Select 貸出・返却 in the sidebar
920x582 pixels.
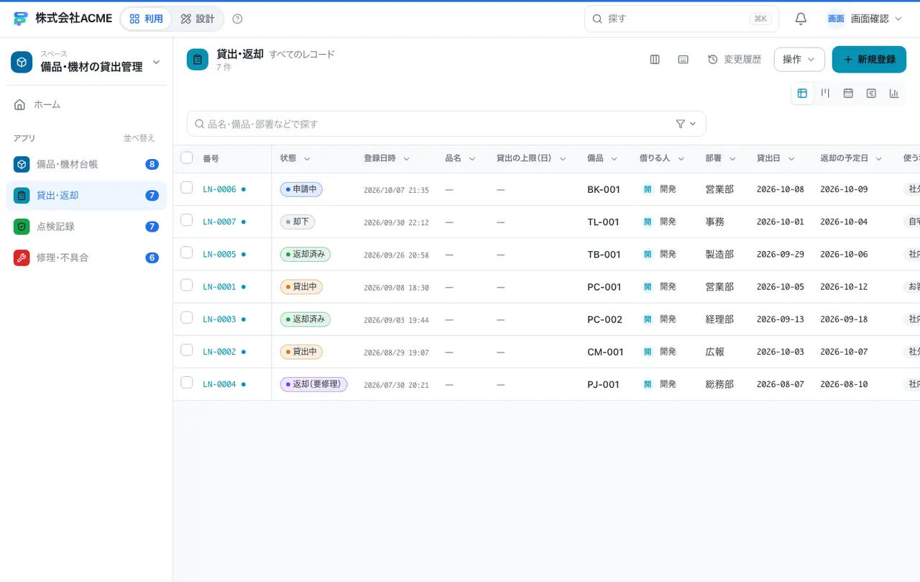pyautogui.click(x=86, y=196)
